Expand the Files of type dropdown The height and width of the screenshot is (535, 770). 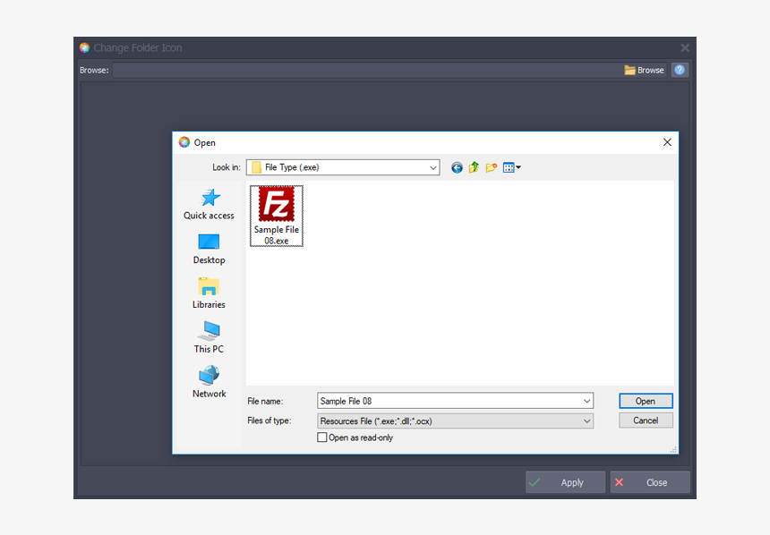tap(586, 420)
